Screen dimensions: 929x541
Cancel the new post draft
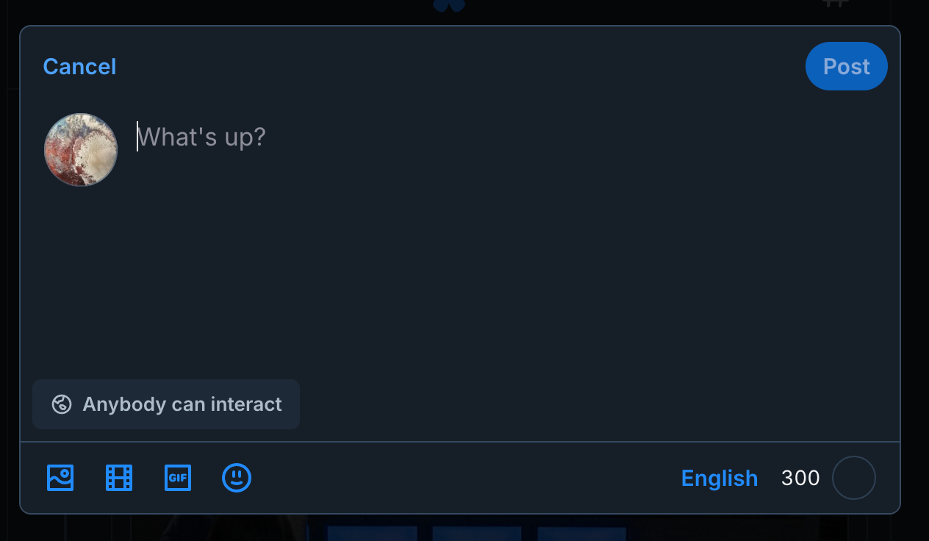79,67
